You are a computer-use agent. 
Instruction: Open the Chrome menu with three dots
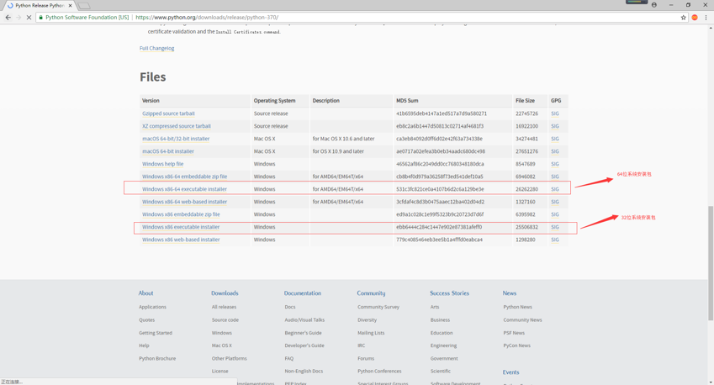706,18
